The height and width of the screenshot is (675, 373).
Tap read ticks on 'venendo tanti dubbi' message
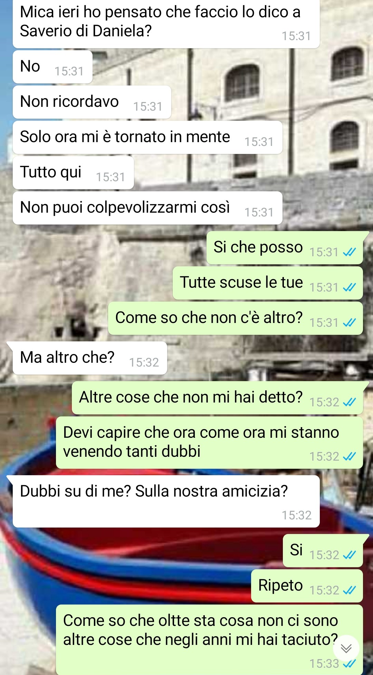coord(349,457)
